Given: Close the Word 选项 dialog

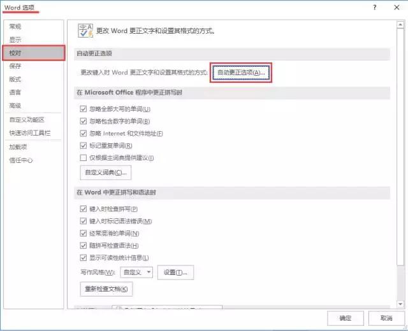Looking at the screenshot, I should point(397,7).
